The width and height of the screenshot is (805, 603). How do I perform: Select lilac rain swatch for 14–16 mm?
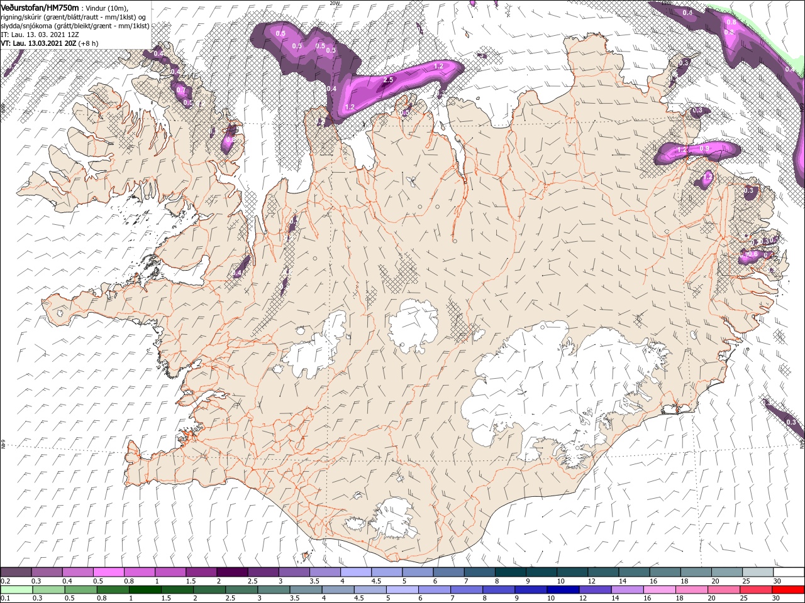(628, 590)
